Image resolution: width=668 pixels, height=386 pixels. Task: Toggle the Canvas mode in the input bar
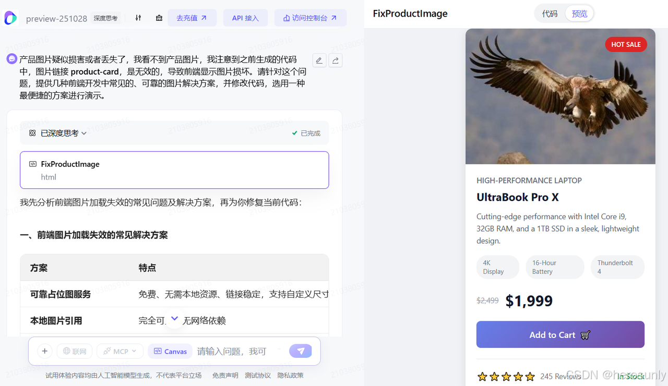pos(170,351)
